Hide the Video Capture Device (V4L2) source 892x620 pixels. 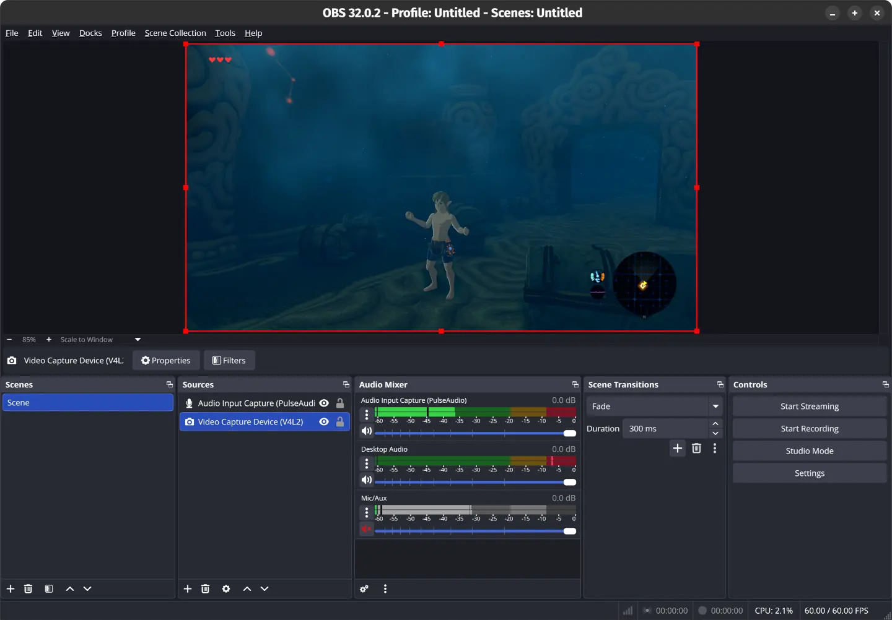324,421
